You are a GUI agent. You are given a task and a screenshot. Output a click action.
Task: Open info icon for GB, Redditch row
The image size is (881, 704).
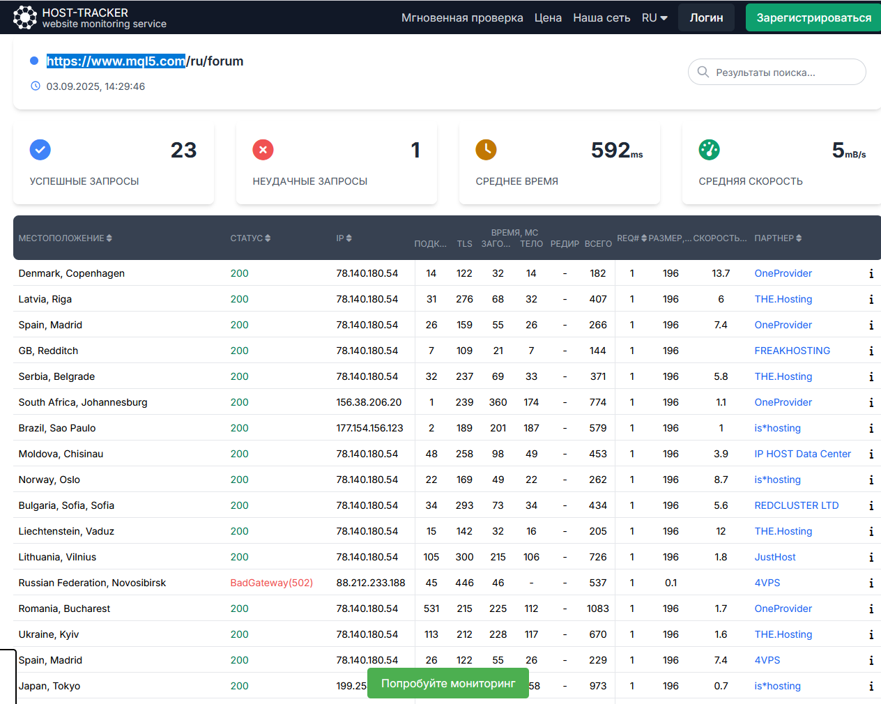pos(871,351)
